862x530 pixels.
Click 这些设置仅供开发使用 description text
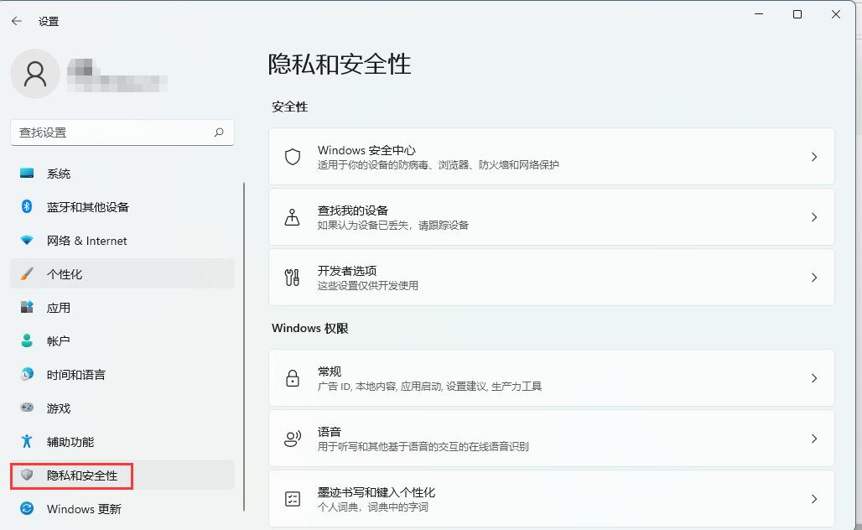pos(368,286)
